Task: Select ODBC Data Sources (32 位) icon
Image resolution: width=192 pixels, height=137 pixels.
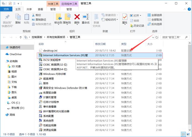Action: (40, 65)
